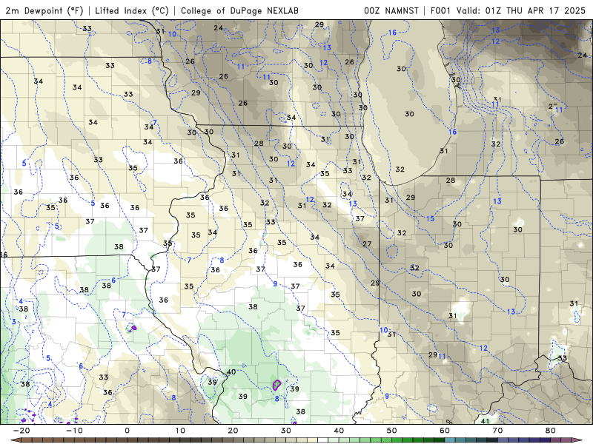Click the "2m Dewpoint (°F)" header label
This screenshot has width=593, height=444.
coord(44,10)
